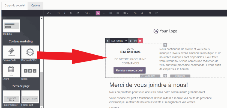Select the Event calendar block
Viewport: 227px width, 108px height.
[11, 71]
